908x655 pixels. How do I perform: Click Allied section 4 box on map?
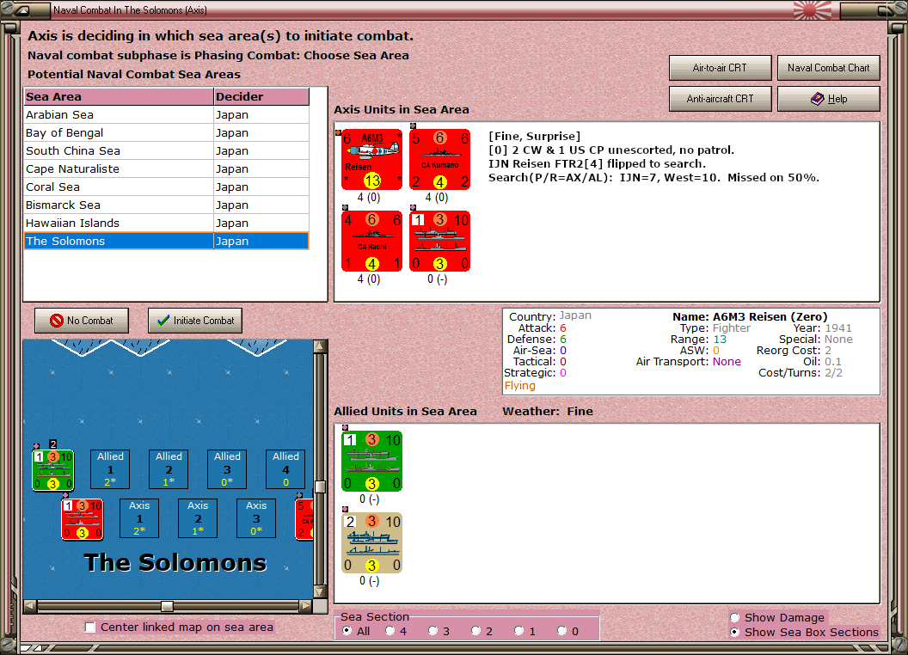pos(285,469)
